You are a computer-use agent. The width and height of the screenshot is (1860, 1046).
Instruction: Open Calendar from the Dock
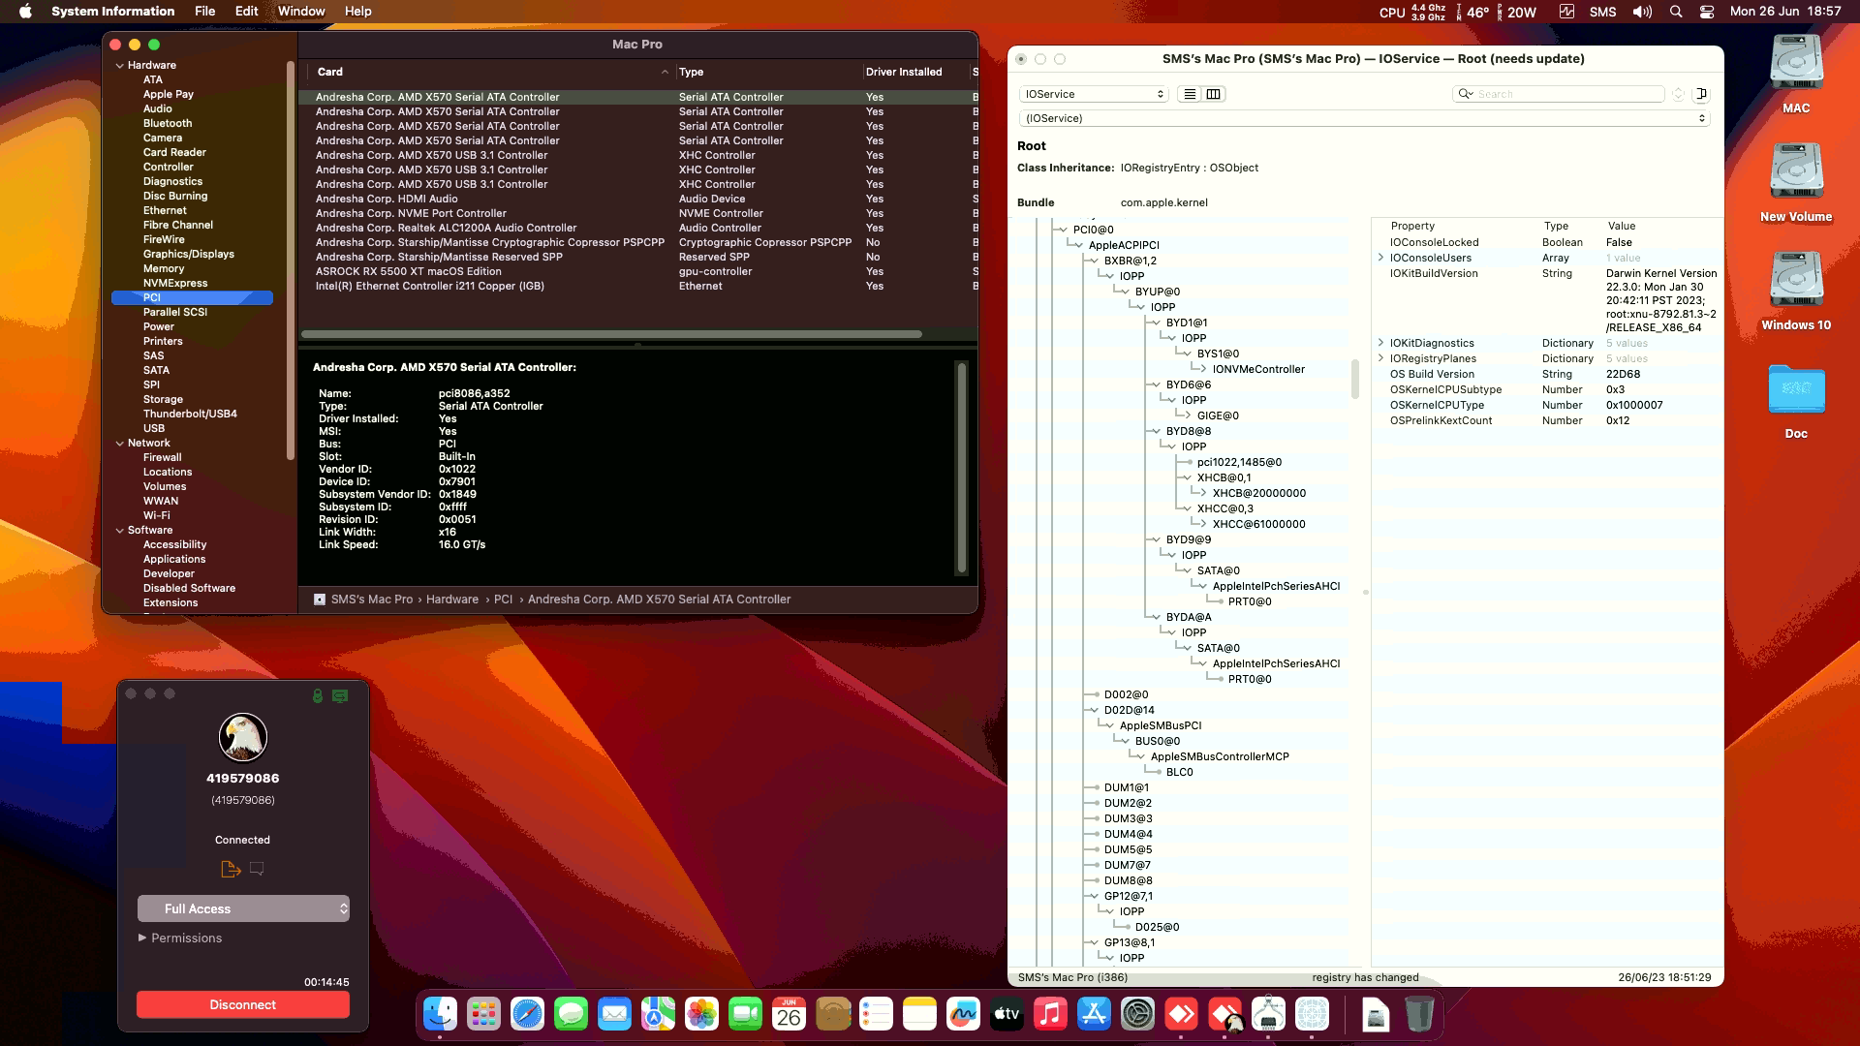coord(789,1014)
